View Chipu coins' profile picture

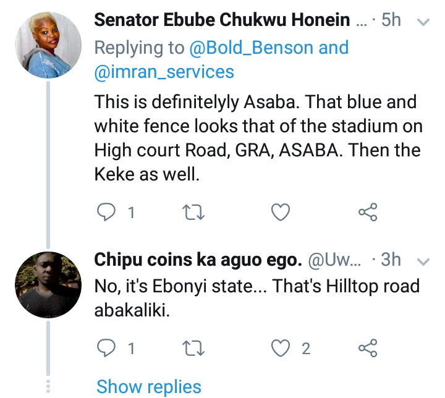coord(48,284)
